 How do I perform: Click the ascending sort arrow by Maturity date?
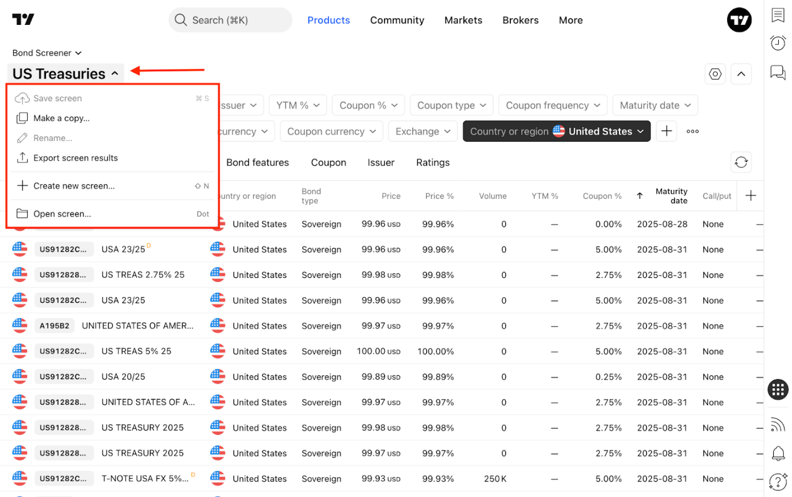[640, 195]
